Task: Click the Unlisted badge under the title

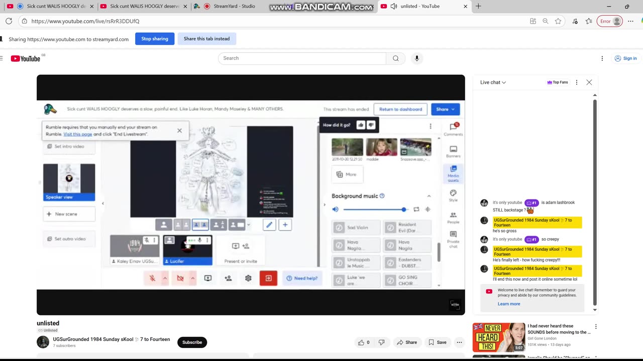Action: click(48, 330)
